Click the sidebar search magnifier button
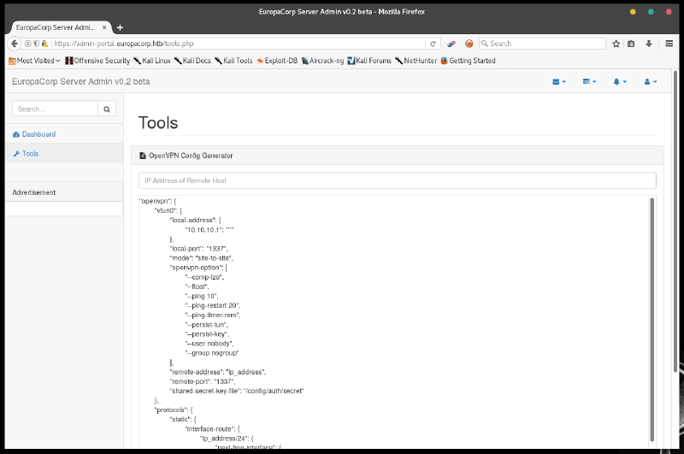The image size is (684, 454). click(107, 109)
